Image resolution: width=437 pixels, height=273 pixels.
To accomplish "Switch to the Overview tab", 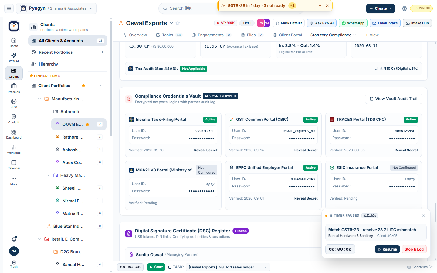I will tap(135, 35).
